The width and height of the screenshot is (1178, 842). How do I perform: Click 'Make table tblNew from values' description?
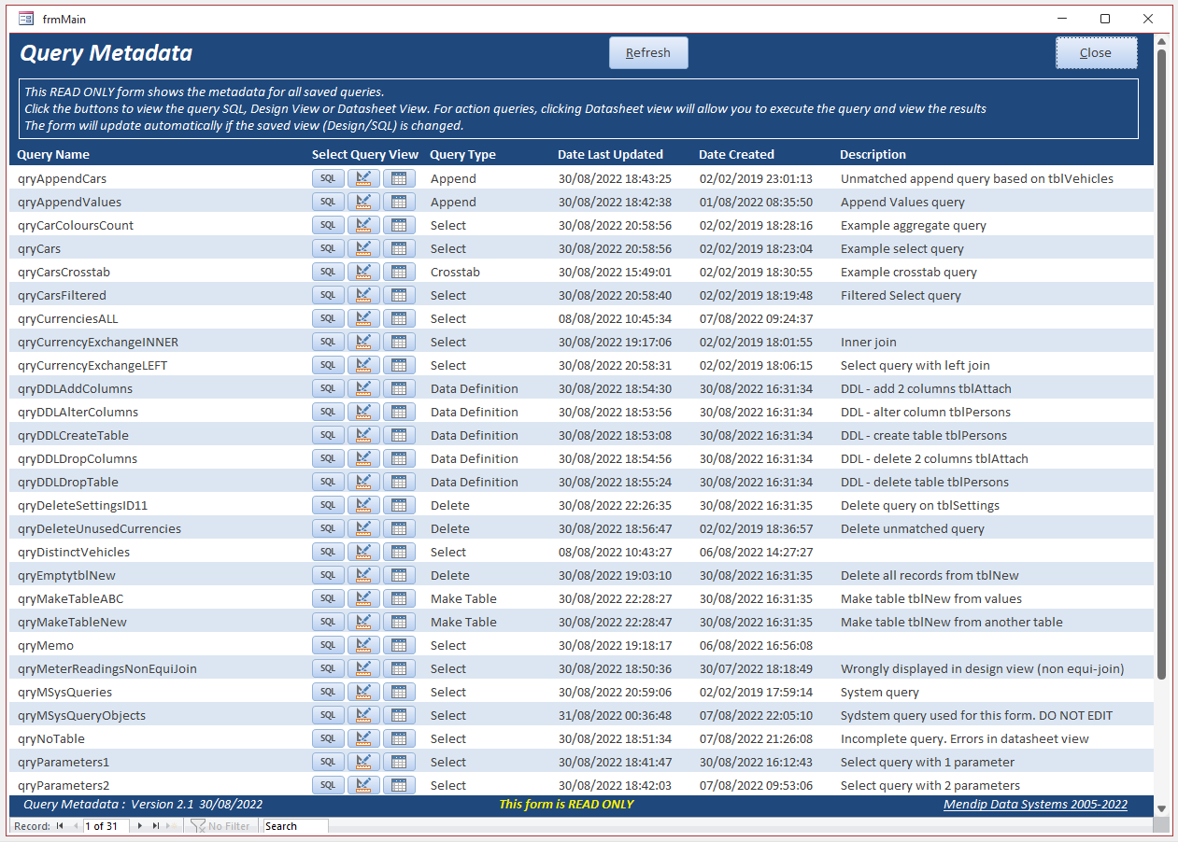pos(930,598)
